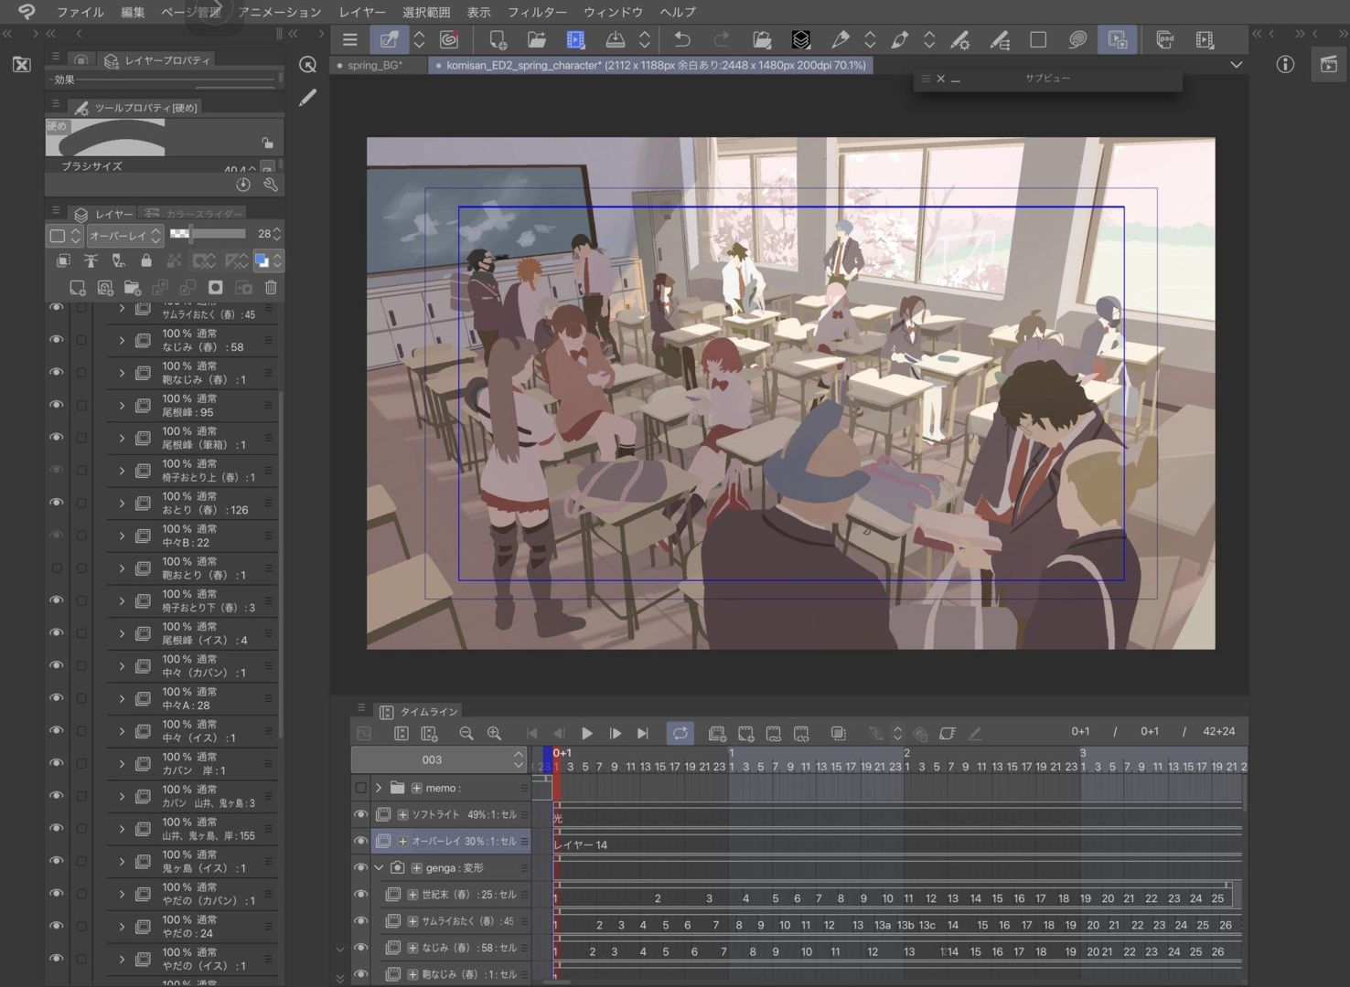Enable visibility checkbox of memo folder
1350x987 pixels.
click(360, 788)
